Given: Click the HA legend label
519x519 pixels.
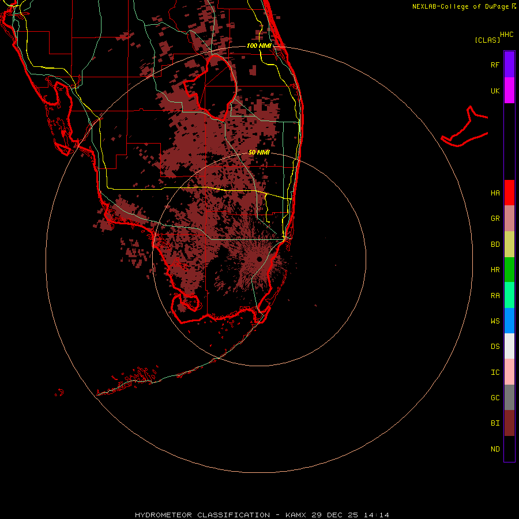Looking at the screenshot, I should click(x=495, y=193).
